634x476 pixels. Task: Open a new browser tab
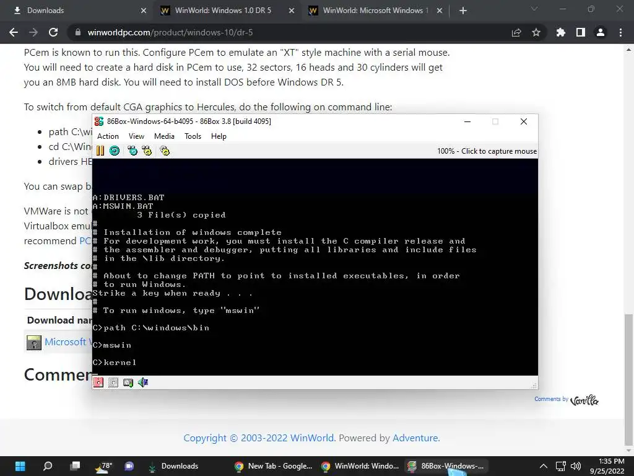pos(463,11)
